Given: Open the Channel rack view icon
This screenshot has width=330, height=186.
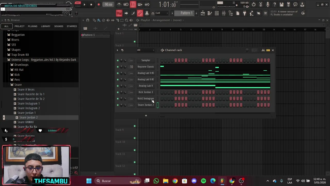Looking at the screenshot, I should [x=217, y=13].
